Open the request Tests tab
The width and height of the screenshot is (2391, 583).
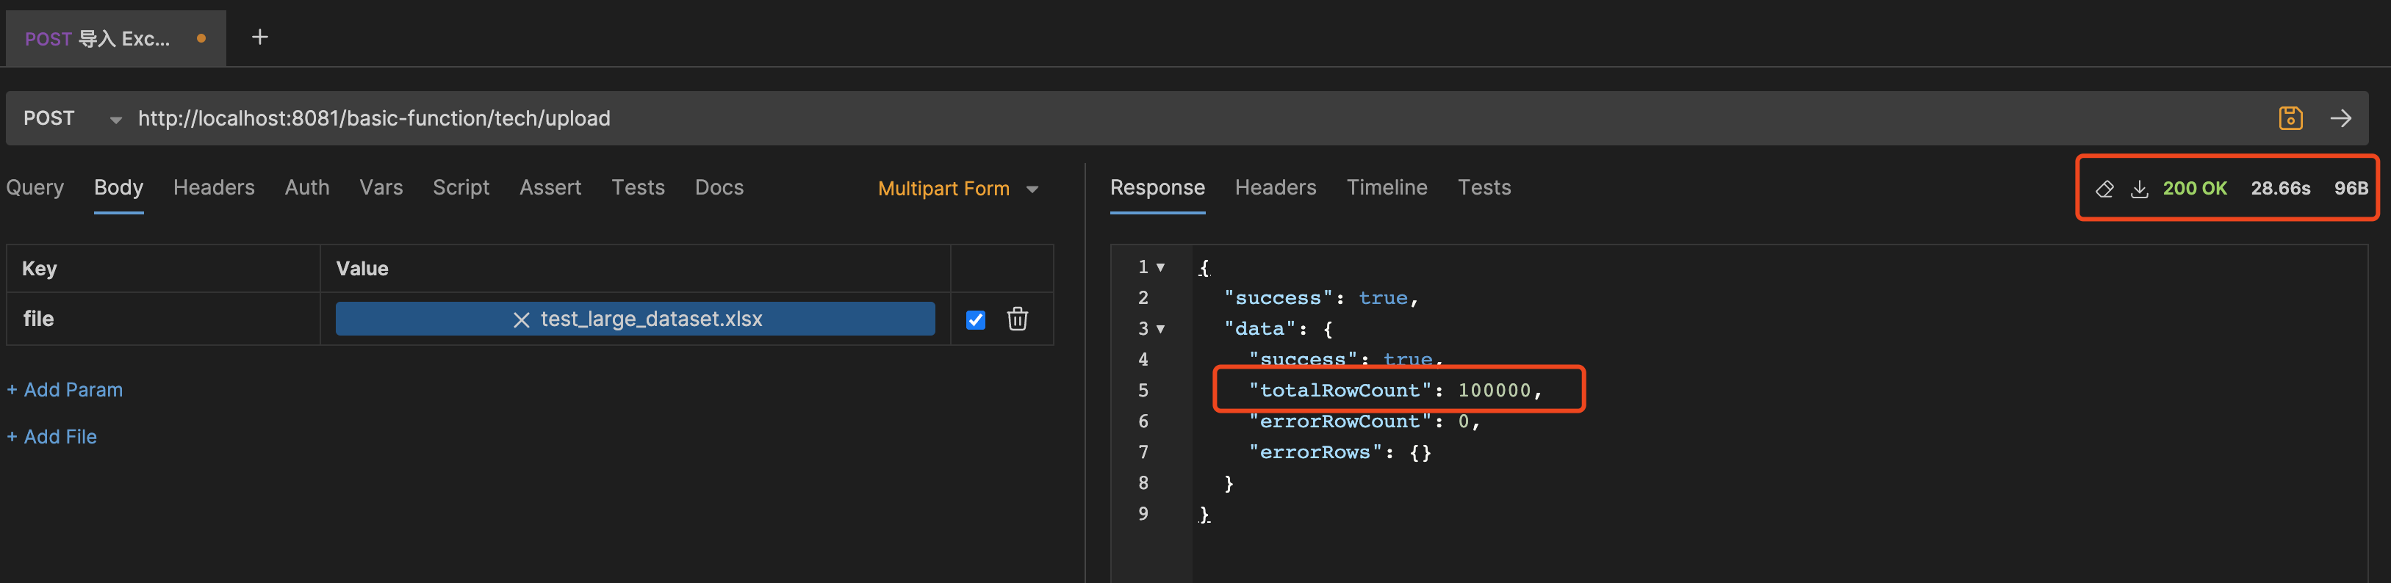click(x=638, y=187)
